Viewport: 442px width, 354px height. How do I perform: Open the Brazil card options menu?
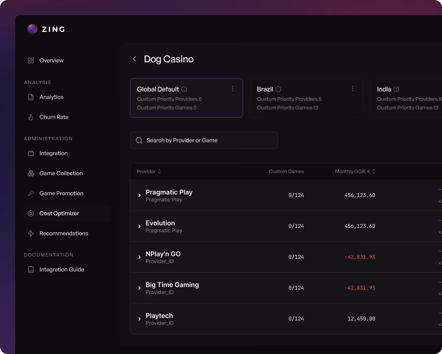(353, 89)
